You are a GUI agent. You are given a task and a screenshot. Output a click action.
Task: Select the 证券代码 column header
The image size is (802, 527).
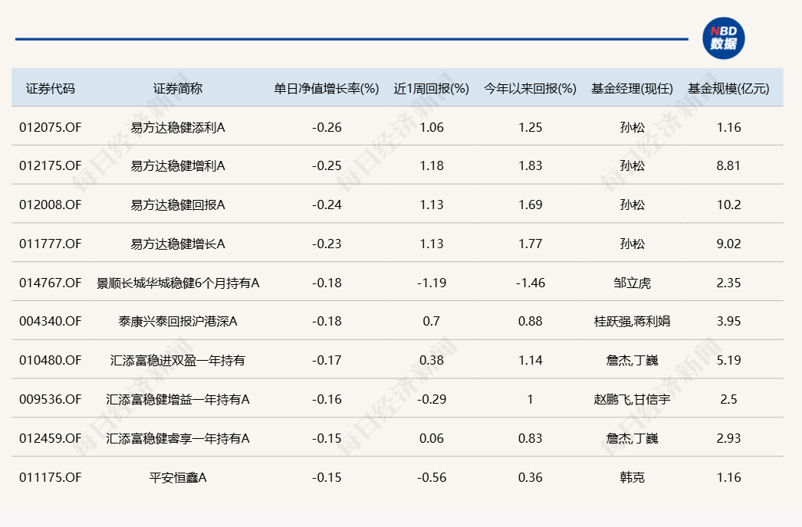[x=51, y=88]
